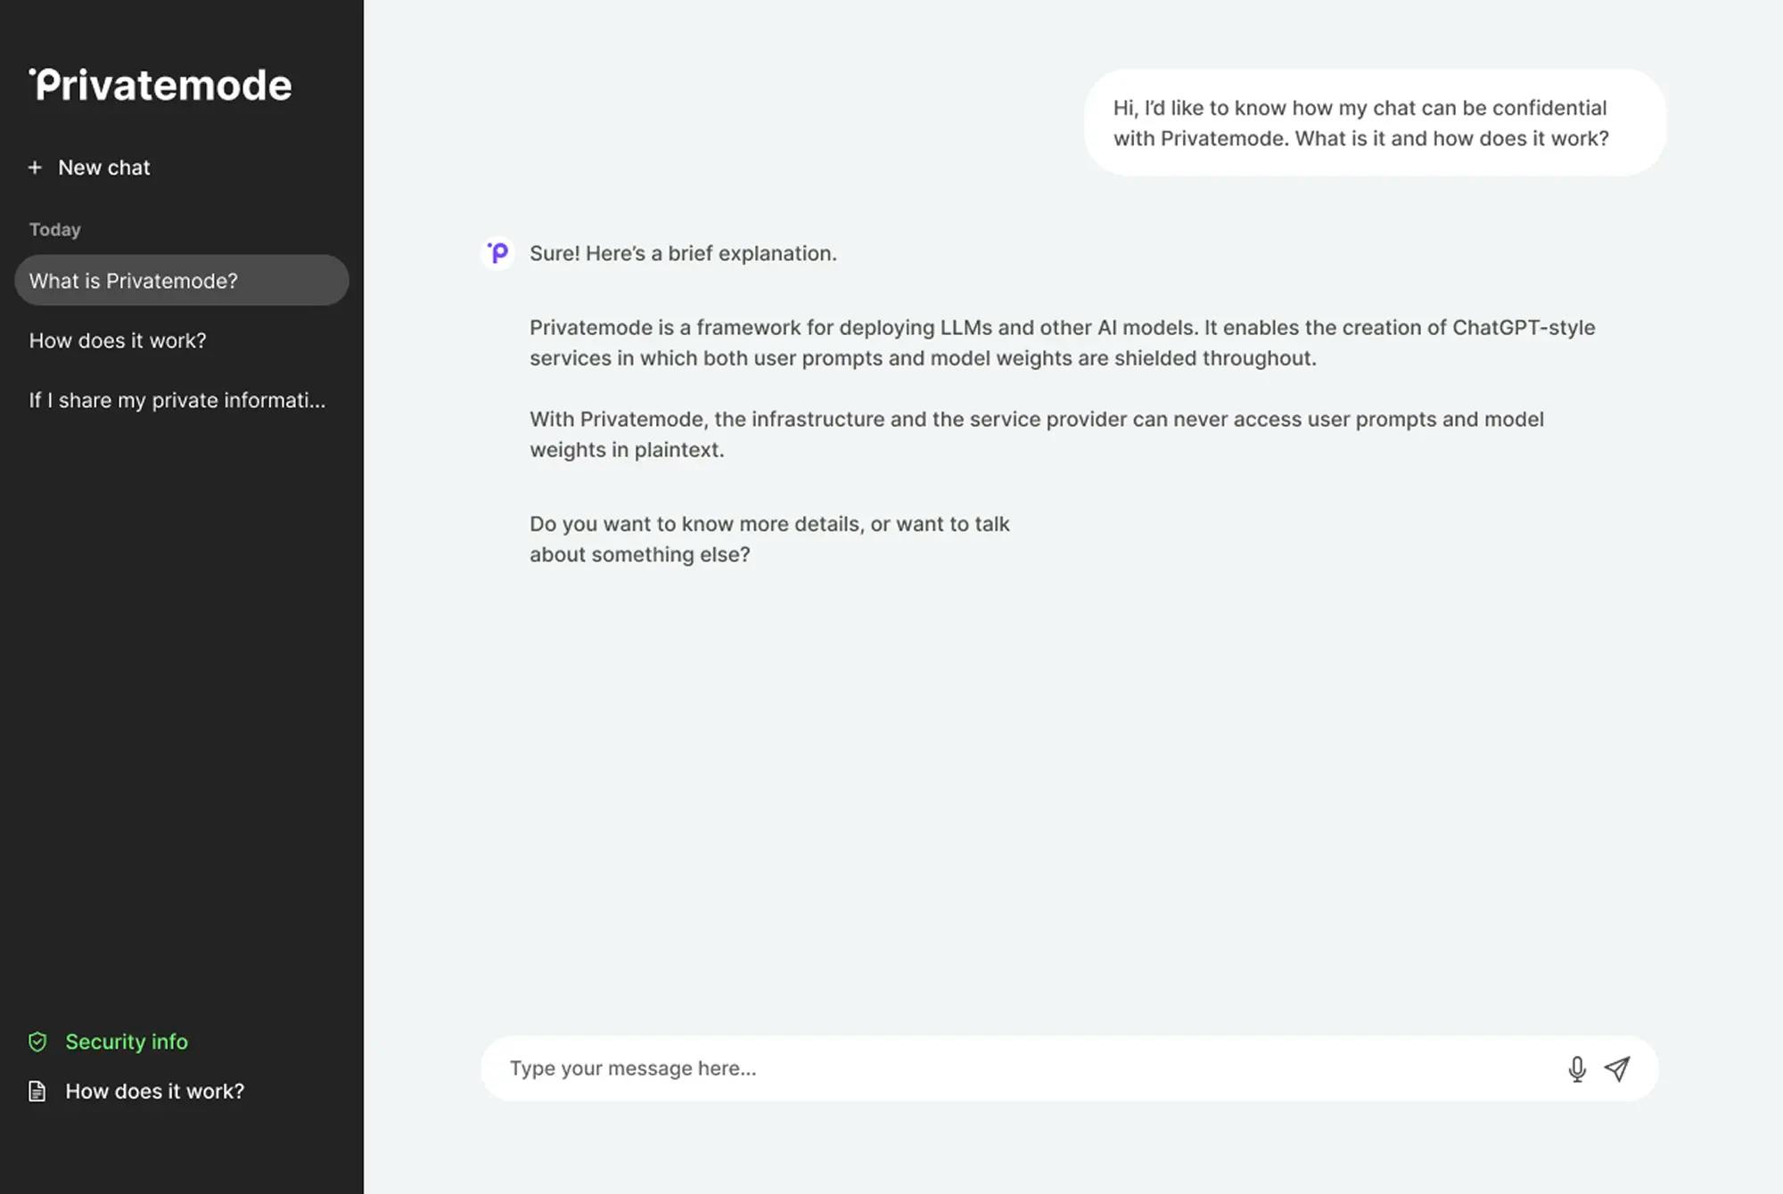Image resolution: width=1783 pixels, height=1194 pixels.
Task: Click paragraph starting 'Privatemode is a framework'
Action: [x=1061, y=343]
